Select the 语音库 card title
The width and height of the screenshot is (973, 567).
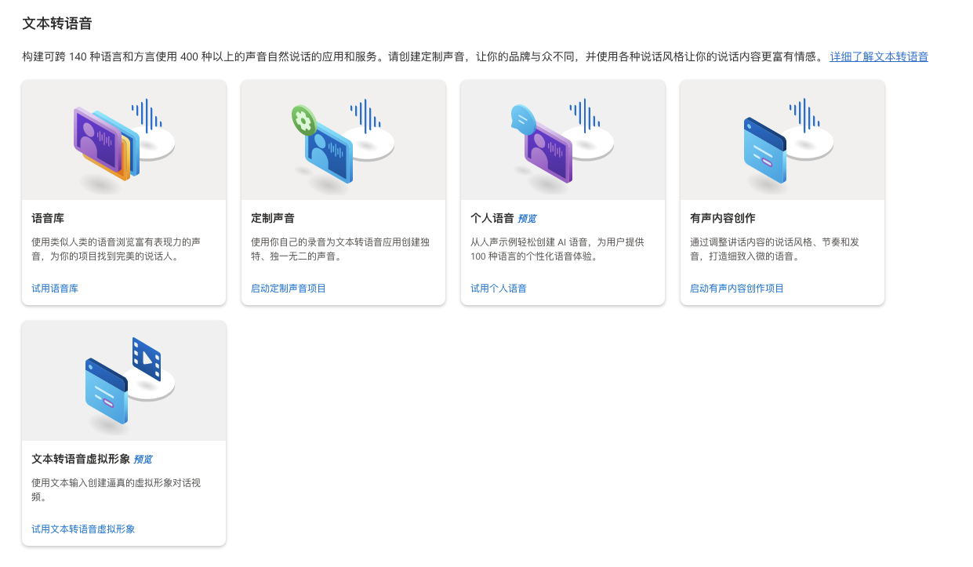[x=48, y=218]
